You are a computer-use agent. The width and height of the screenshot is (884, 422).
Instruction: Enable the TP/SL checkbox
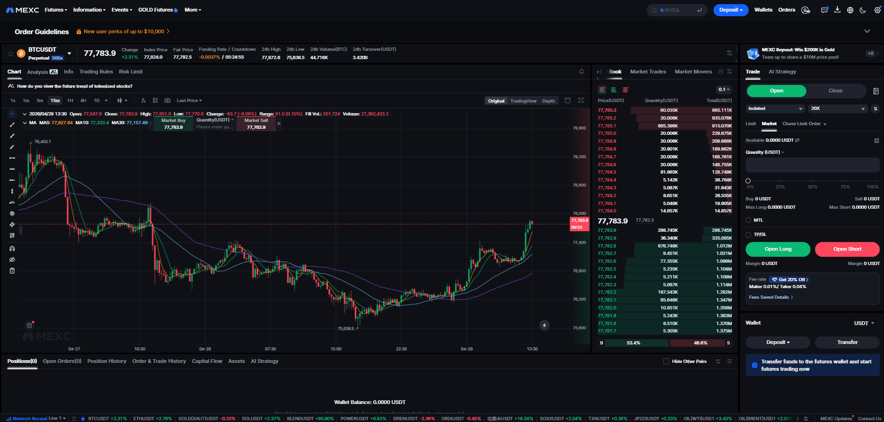tap(748, 235)
